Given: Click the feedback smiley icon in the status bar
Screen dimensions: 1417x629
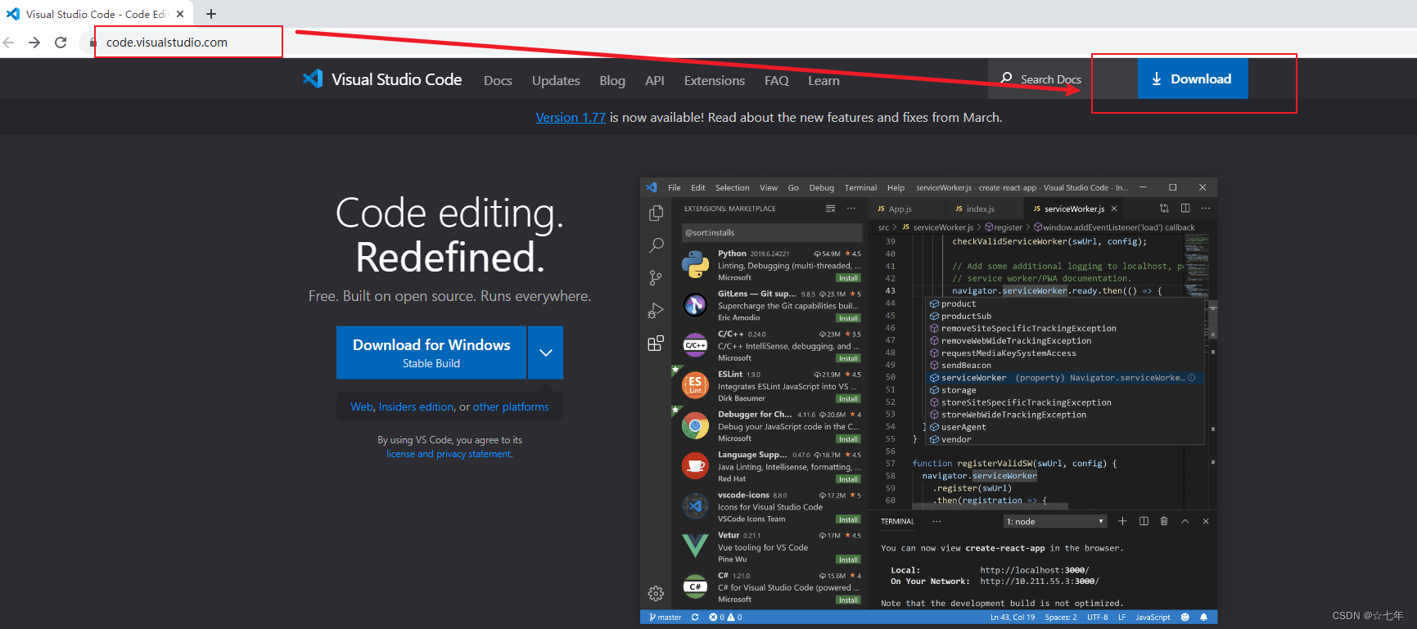Looking at the screenshot, I should pos(1185,618).
